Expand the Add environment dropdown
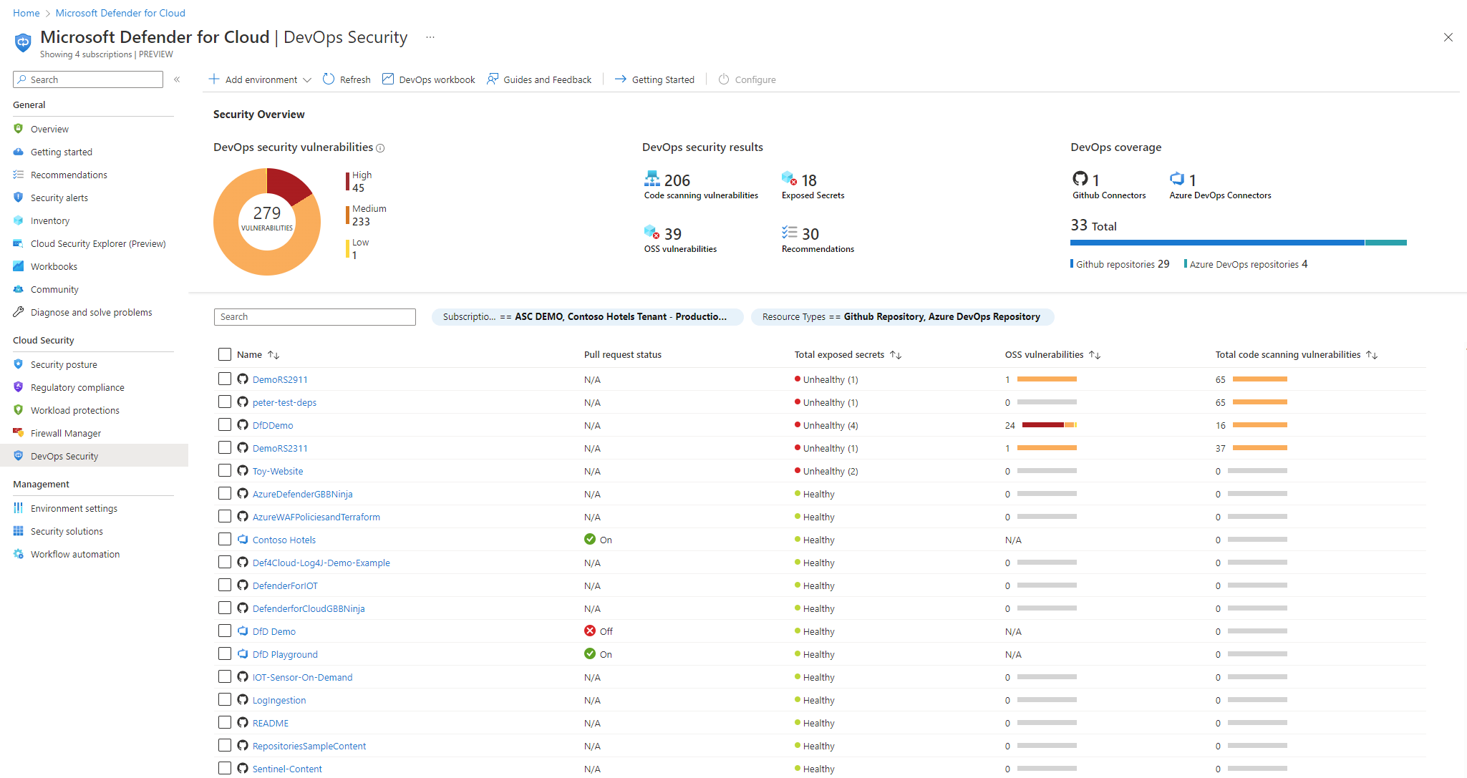Image resolution: width=1467 pixels, height=778 pixels. pyautogui.click(x=307, y=80)
